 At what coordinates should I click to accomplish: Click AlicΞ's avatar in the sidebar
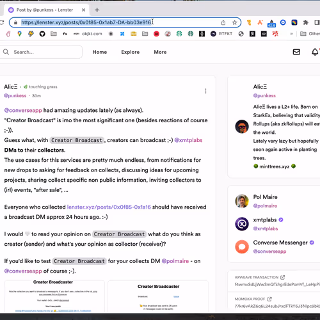[242, 127]
